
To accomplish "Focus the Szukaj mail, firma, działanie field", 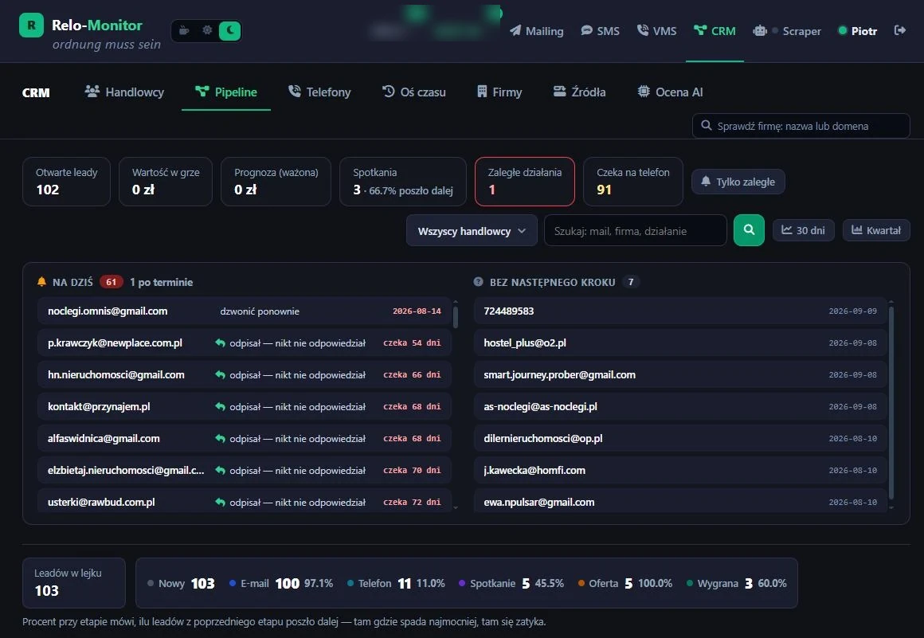I will pos(636,230).
